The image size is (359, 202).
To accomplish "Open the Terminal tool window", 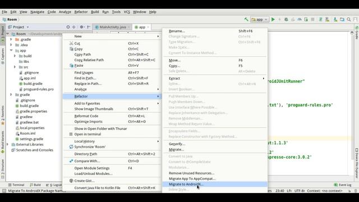I will (x=16, y=185).
